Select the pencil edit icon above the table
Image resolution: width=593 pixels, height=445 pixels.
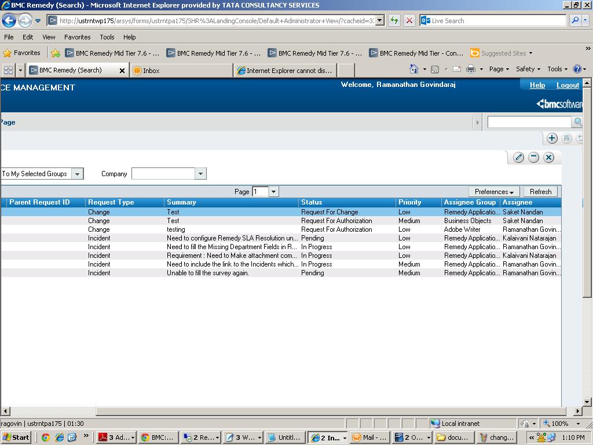coord(518,157)
